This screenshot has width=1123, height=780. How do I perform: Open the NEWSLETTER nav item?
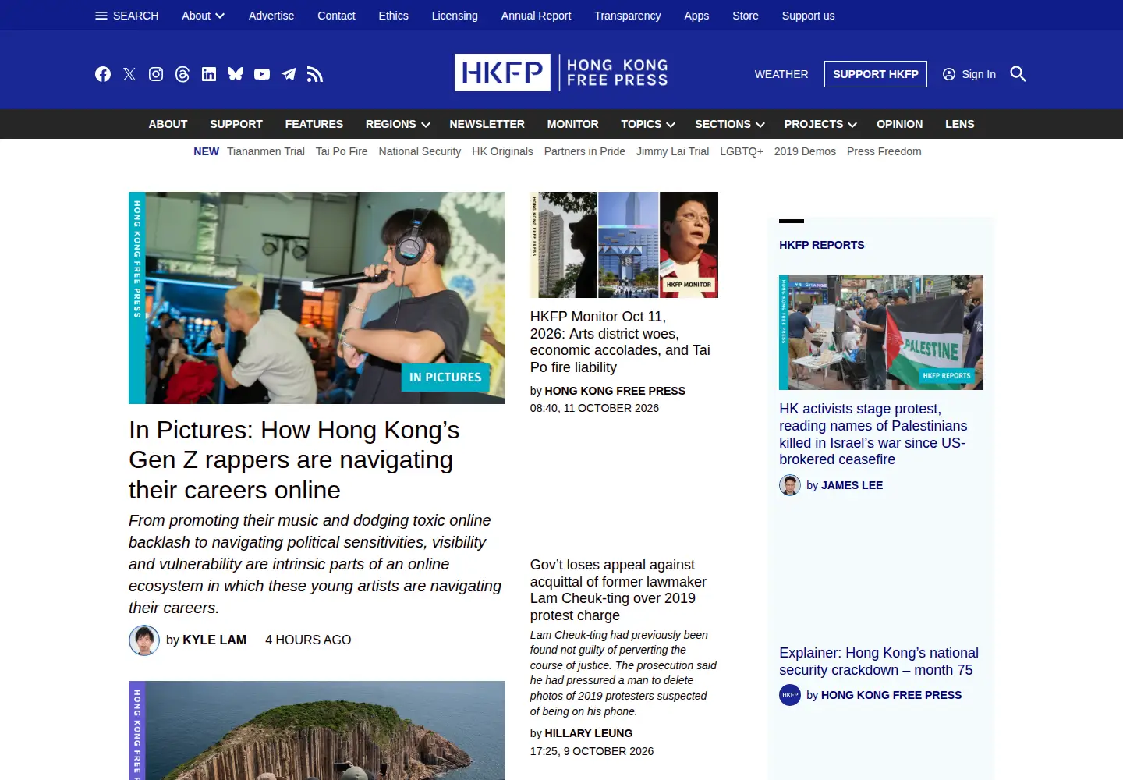[487, 124]
